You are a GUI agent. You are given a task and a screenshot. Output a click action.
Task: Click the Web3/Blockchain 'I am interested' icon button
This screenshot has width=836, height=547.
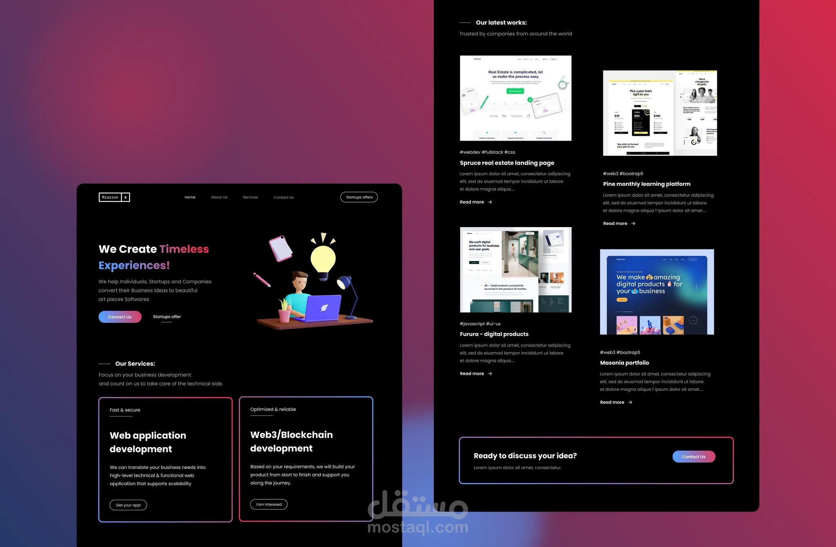[269, 504]
